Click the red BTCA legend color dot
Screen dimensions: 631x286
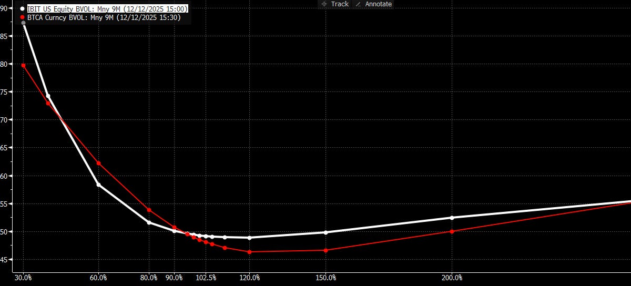[23, 17]
